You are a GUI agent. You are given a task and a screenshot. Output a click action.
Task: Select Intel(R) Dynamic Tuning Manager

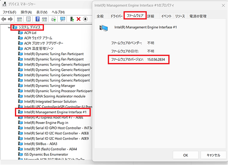[50, 86]
